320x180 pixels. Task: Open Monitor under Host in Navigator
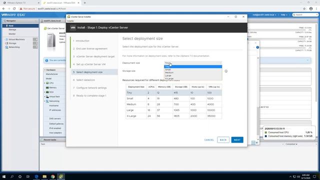pos(12,34)
